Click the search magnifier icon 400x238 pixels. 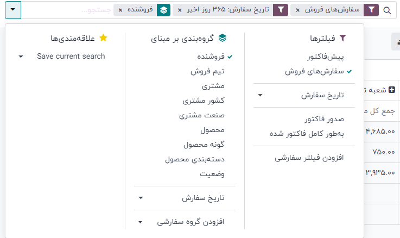[x=387, y=10]
